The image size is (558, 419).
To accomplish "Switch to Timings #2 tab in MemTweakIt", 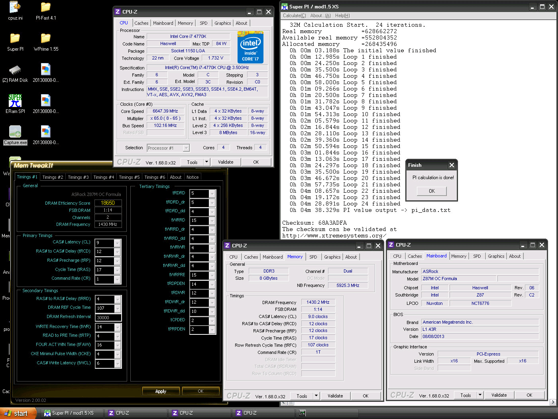I will coord(53,177).
